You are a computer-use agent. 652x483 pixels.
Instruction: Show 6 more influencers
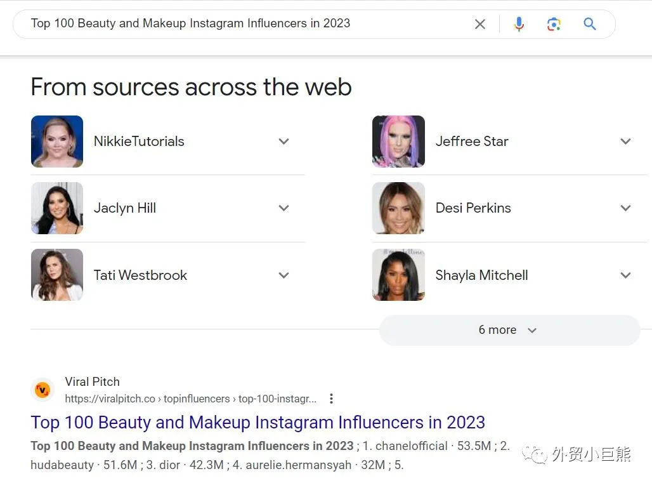pyautogui.click(x=509, y=330)
